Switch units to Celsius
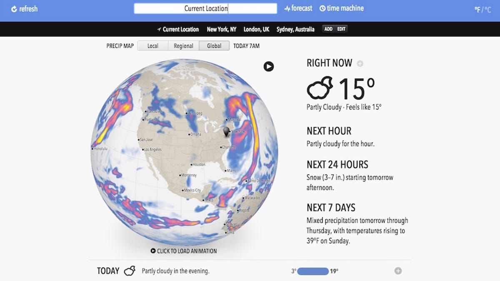This screenshot has width=500, height=281. click(487, 10)
